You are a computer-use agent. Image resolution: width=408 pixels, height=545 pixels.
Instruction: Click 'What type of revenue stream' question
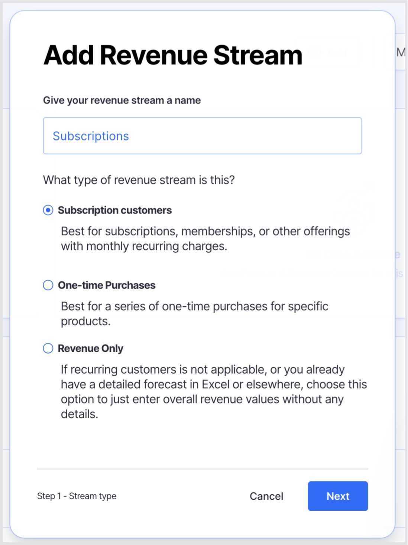tap(139, 180)
